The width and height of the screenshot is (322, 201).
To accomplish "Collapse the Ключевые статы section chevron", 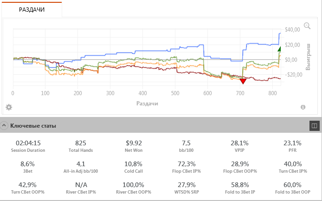I will tap(4, 125).
